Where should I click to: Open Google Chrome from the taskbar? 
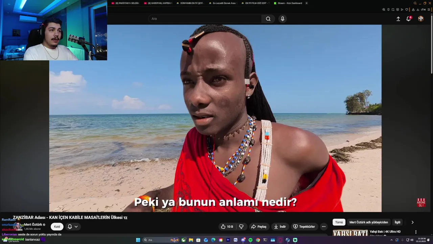point(258,240)
